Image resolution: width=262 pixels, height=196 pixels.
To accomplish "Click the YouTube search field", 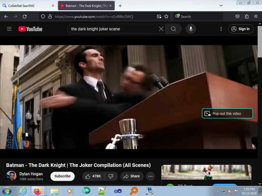I will click(114, 29).
